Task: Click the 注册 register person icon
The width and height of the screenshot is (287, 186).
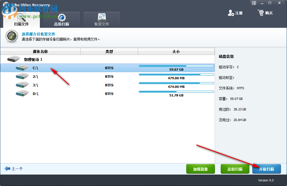Action: point(231,13)
